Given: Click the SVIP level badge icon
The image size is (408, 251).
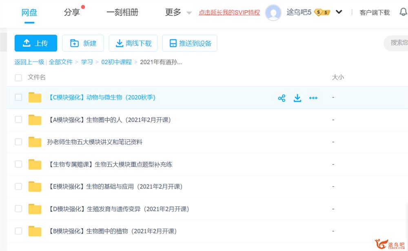Looking at the screenshot, I should [322, 12].
